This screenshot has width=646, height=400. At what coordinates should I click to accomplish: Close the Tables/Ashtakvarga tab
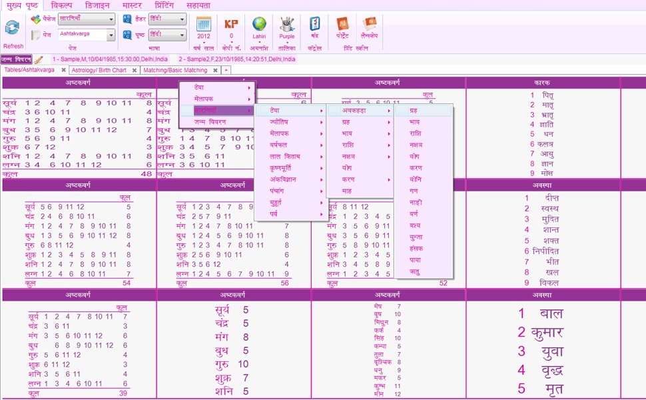tap(63, 70)
